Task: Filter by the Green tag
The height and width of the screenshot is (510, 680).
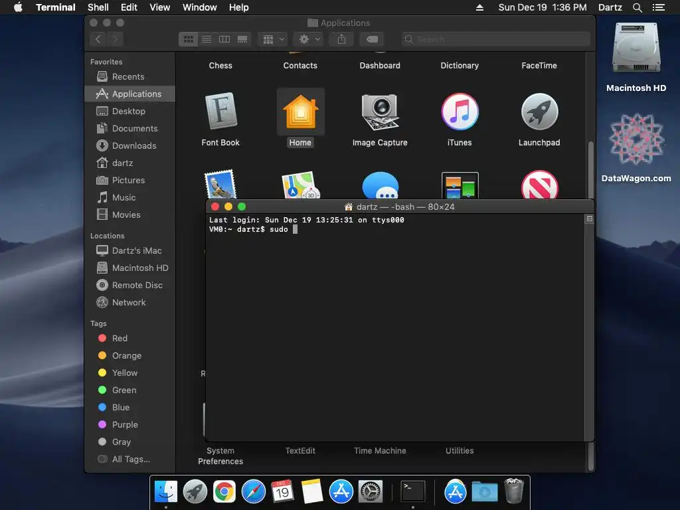Action: click(129, 390)
